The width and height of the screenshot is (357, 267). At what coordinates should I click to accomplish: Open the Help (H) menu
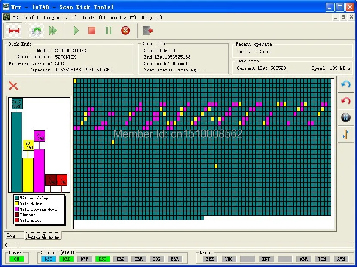pos(152,17)
